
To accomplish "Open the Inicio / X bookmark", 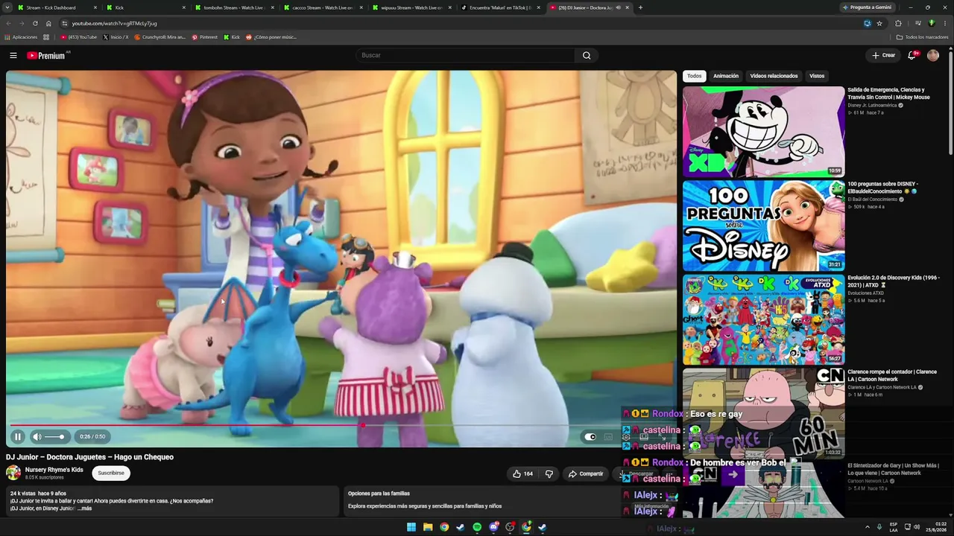I will [x=116, y=37].
